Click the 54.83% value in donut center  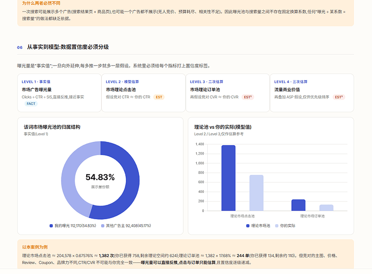coord(100,177)
